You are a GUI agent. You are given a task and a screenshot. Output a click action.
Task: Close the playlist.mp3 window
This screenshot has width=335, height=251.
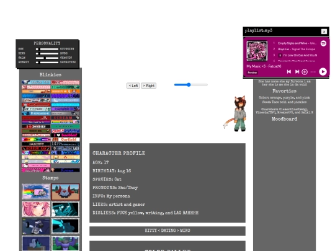(x=324, y=32)
